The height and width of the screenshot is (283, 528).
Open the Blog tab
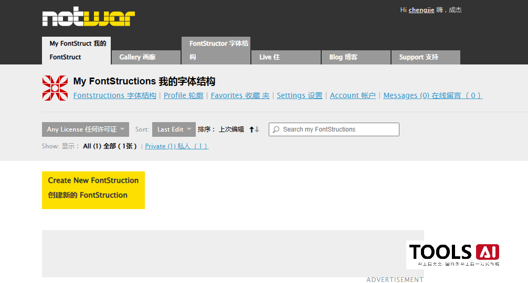point(355,57)
